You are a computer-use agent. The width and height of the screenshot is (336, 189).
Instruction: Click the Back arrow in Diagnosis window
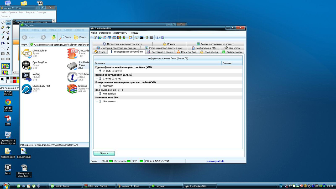point(25,37)
